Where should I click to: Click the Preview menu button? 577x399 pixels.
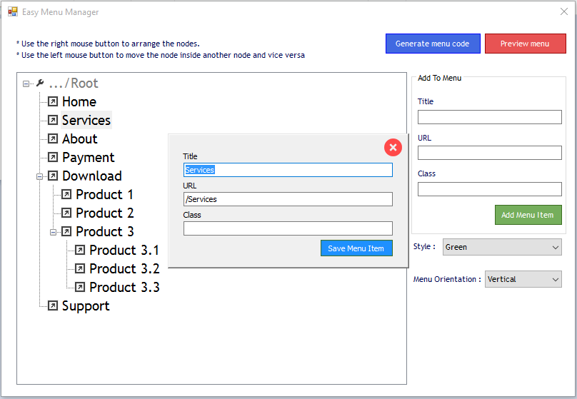pyautogui.click(x=525, y=44)
